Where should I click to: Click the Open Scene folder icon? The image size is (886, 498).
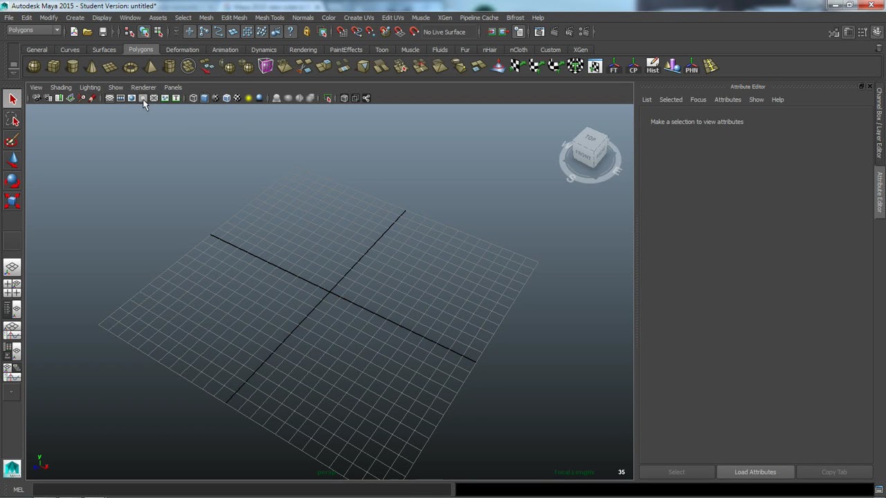click(87, 32)
